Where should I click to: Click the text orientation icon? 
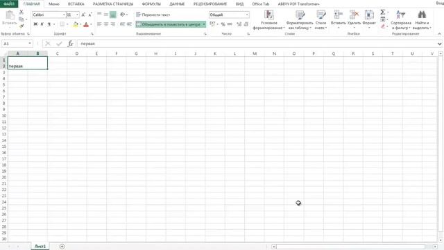[x=123, y=15]
